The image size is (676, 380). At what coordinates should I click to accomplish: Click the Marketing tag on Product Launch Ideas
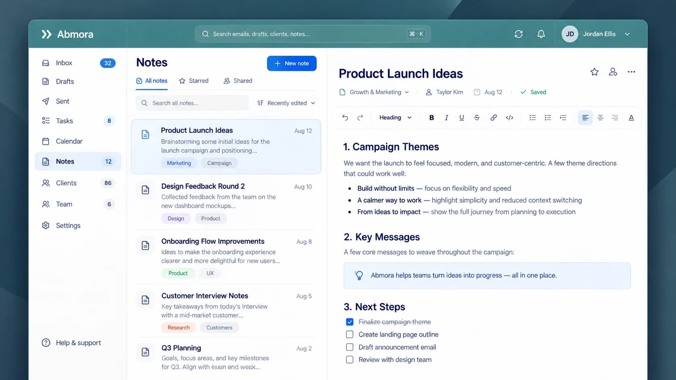[x=179, y=163]
